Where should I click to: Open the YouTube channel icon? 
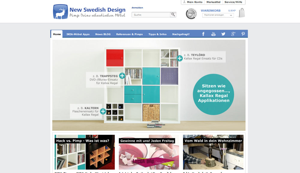coord(213,34)
